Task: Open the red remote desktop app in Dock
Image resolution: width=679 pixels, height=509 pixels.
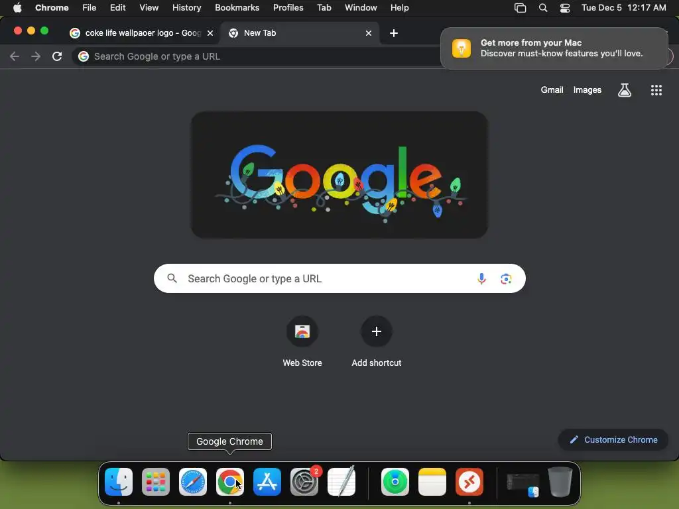Action: [x=469, y=482]
